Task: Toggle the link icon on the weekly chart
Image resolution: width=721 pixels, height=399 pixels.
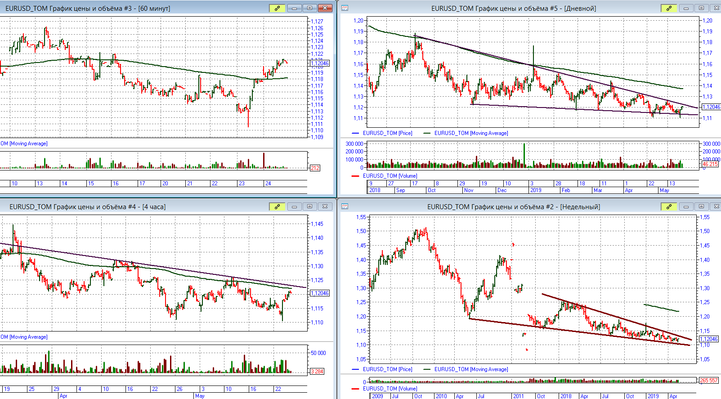Action: point(669,206)
